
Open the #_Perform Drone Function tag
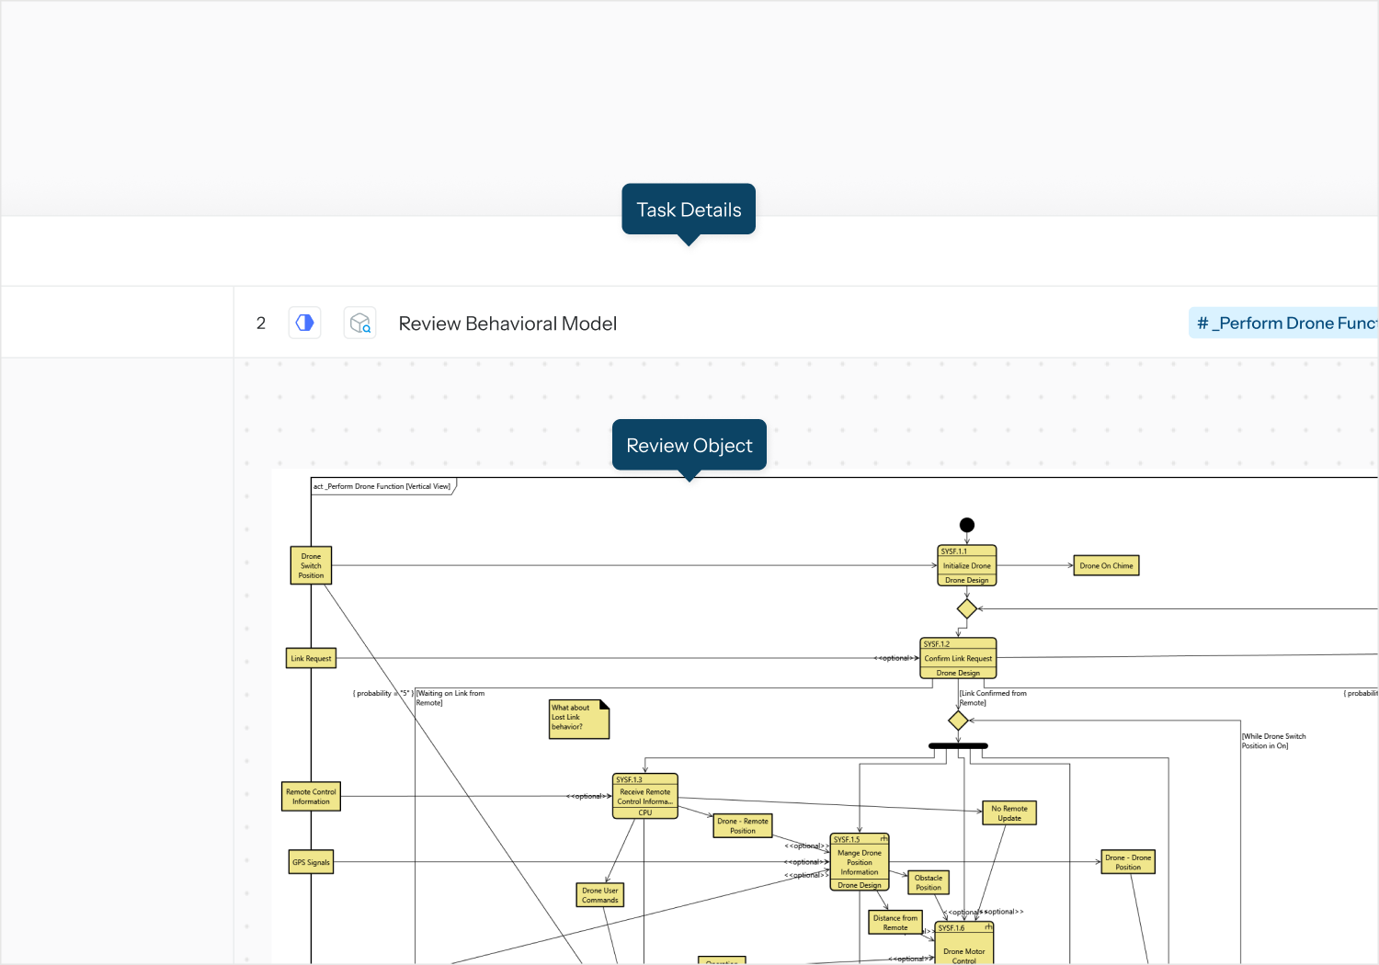pyautogui.click(x=1284, y=324)
